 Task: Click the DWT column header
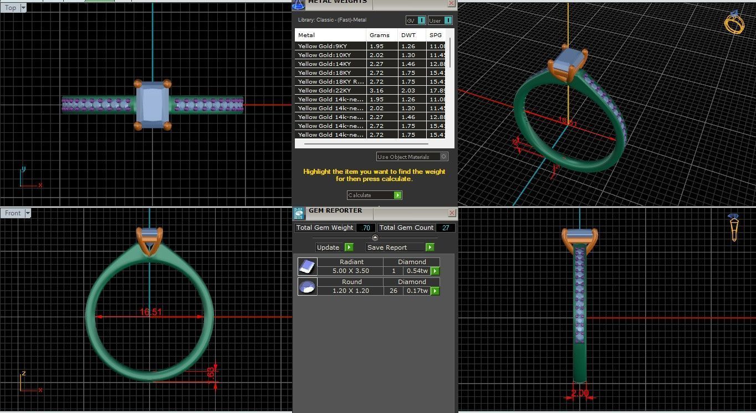coord(412,35)
